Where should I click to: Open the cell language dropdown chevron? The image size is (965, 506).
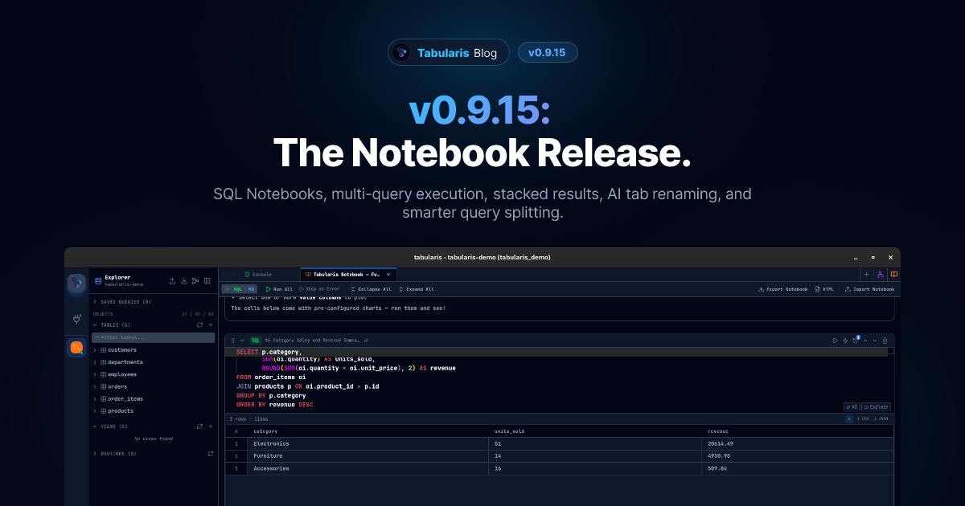pos(242,340)
